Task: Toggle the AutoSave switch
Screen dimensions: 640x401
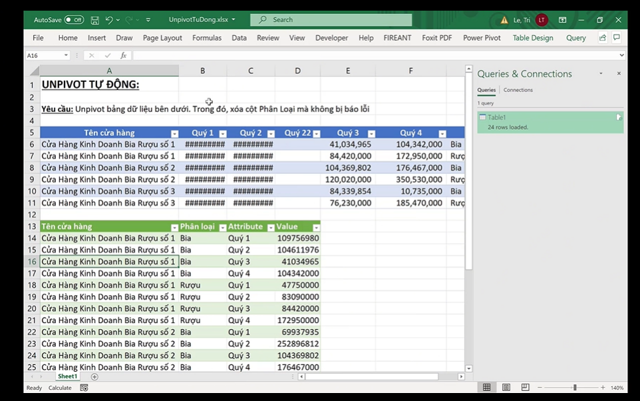Action: 74,20
